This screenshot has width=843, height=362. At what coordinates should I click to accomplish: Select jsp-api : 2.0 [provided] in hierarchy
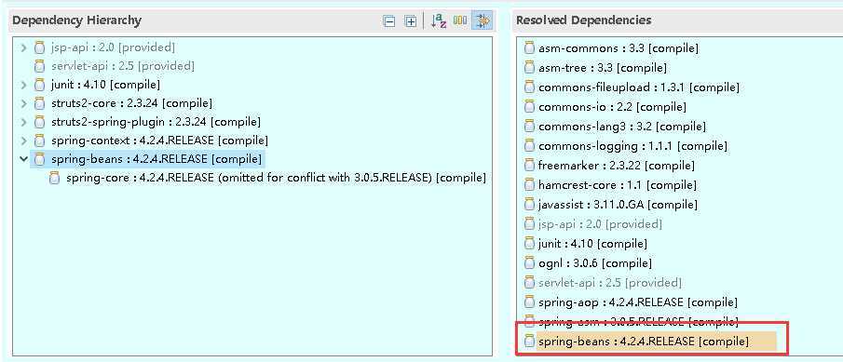pos(114,47)
